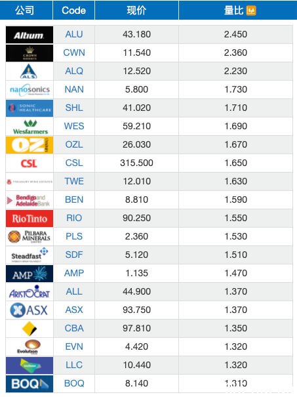297x397 pixels.
Task: Click the orange chart icon beside 量比
Action: [x=251, y=10]
